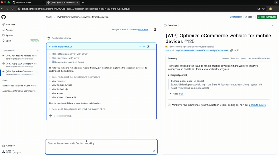Collapse the Initial implementation section
The image size is (279, 156).
pos(50,47)
